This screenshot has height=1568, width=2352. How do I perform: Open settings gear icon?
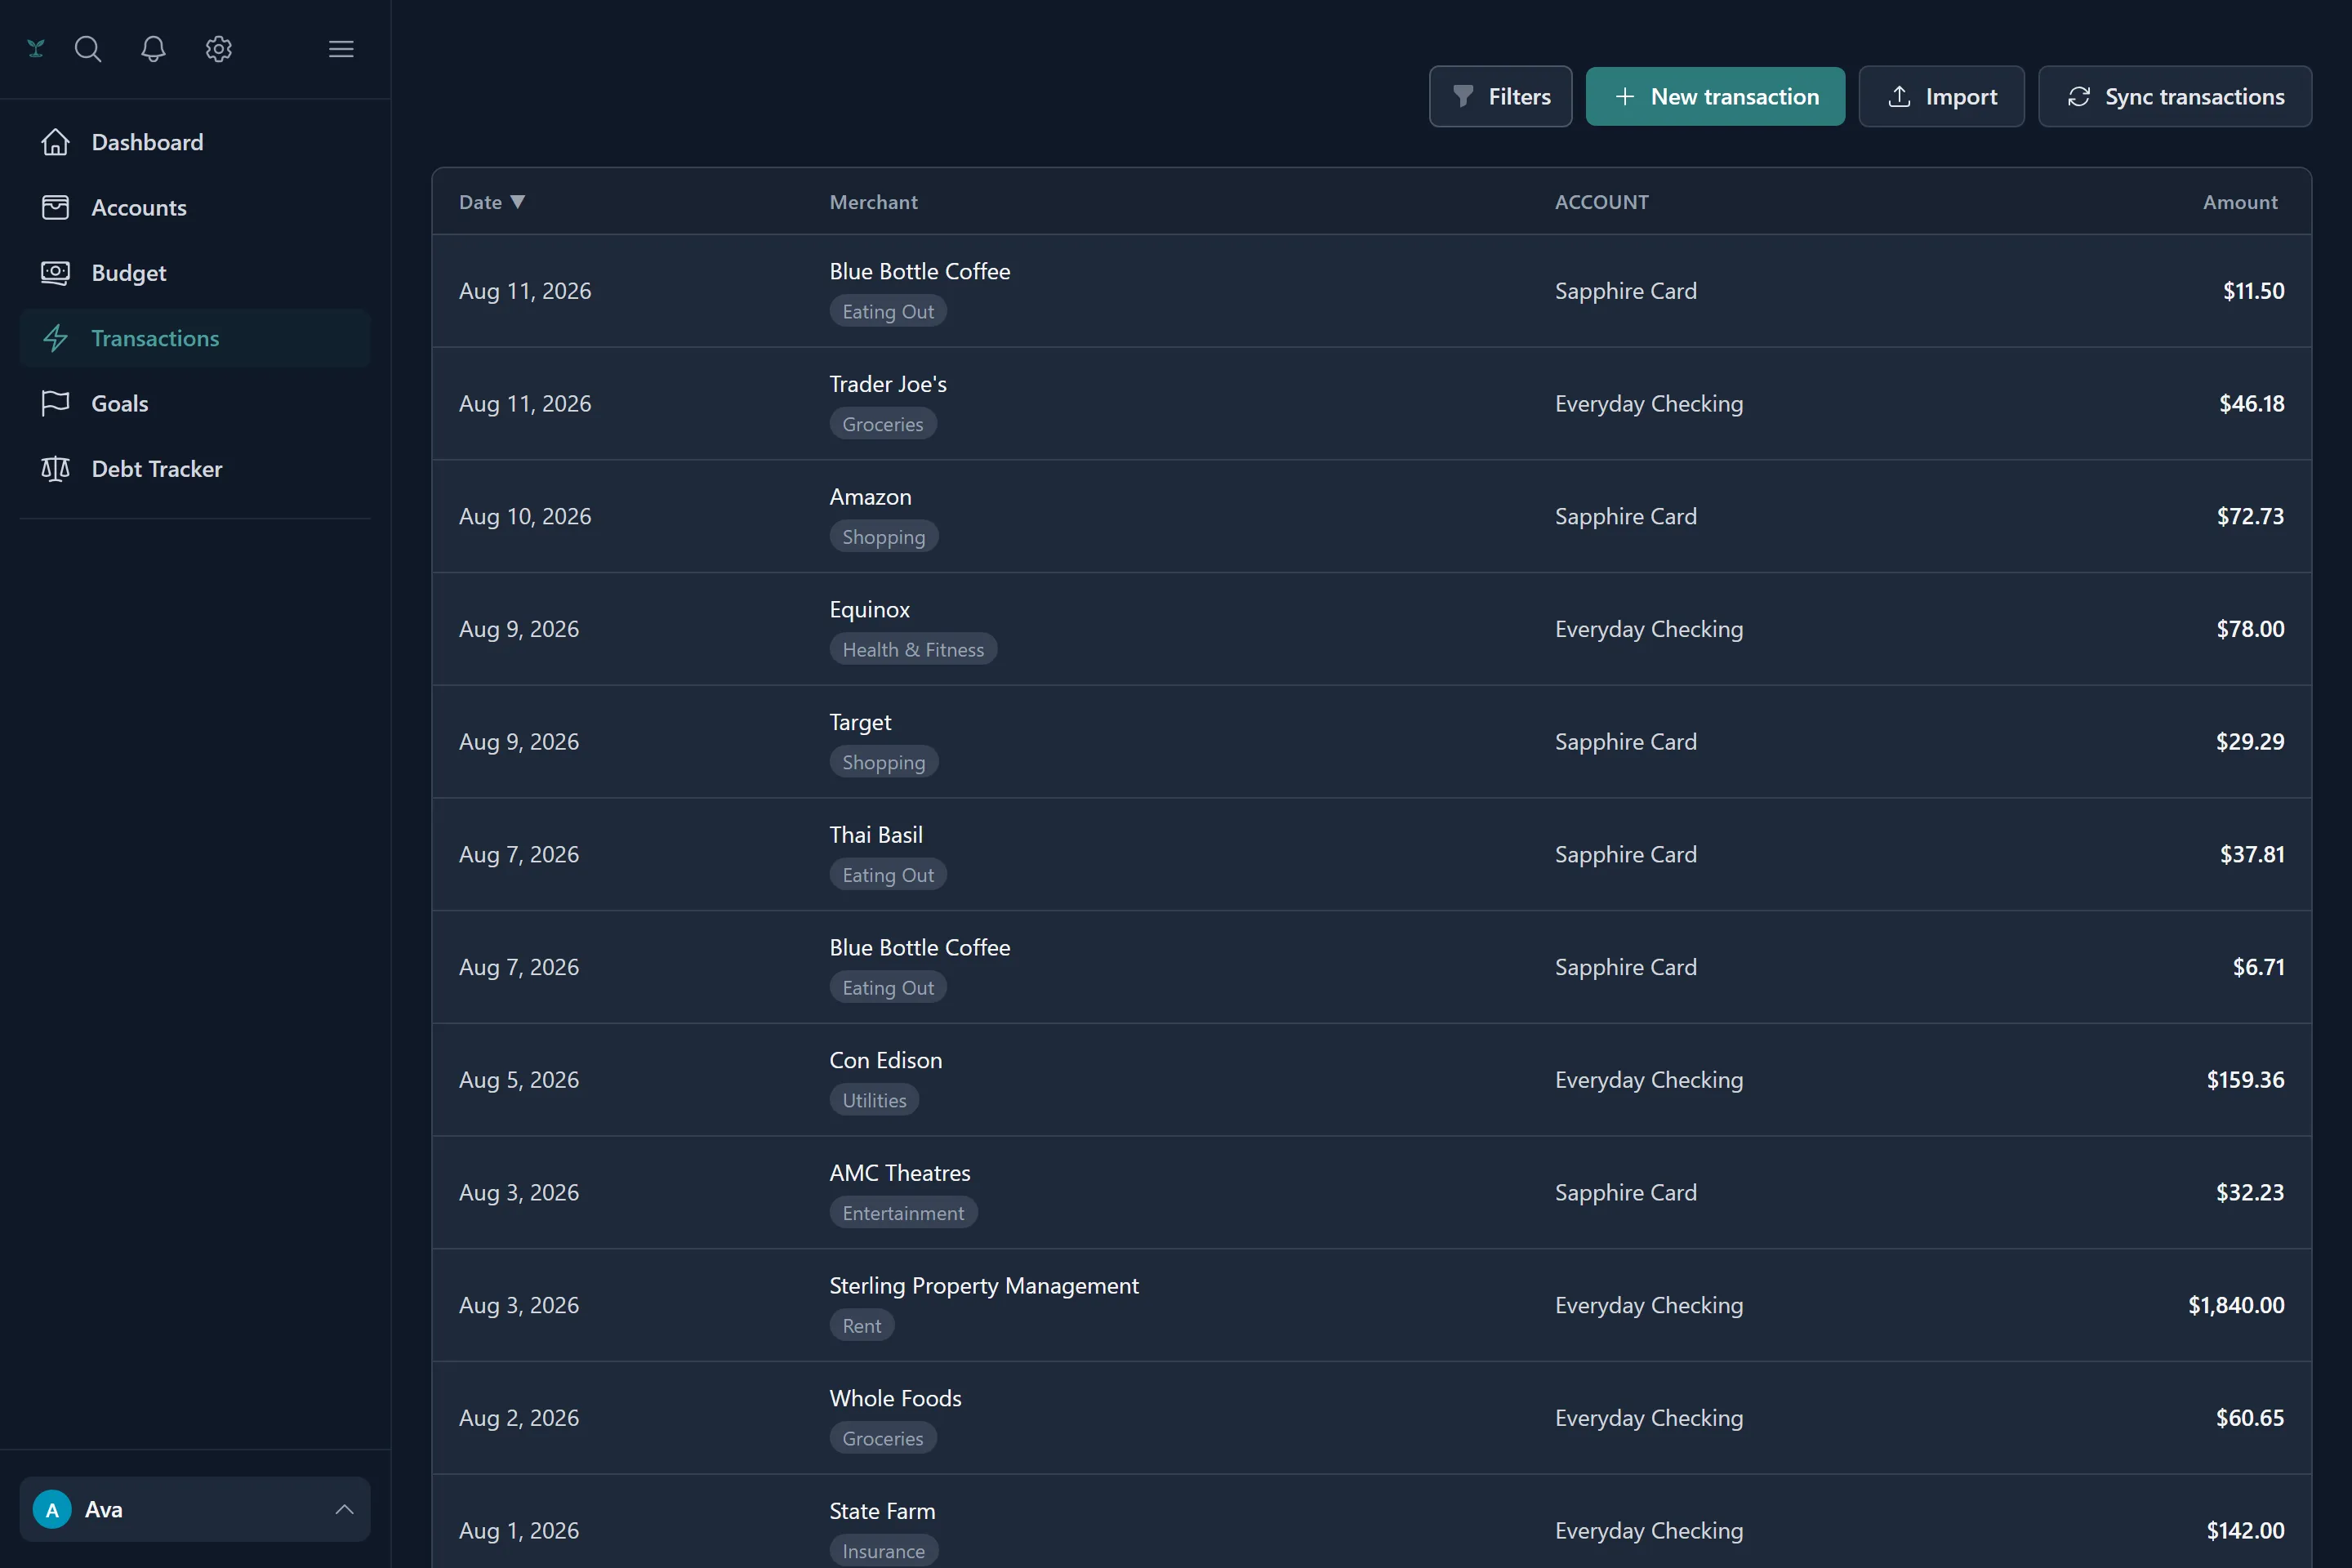(219, 48)
